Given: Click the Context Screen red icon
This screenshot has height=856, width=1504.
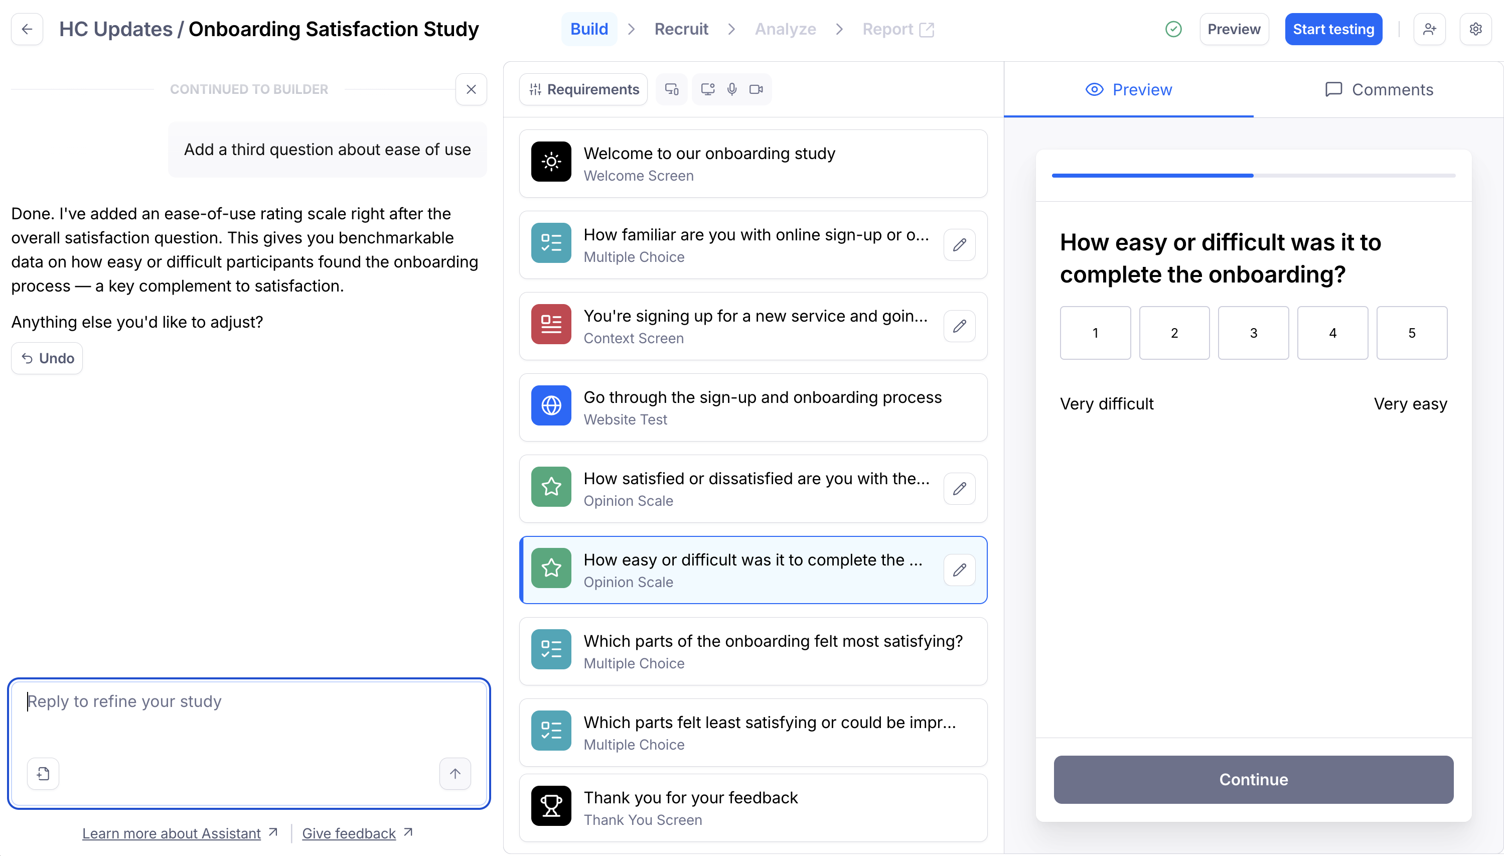Looking at the screenshot, I should (551, 324).
